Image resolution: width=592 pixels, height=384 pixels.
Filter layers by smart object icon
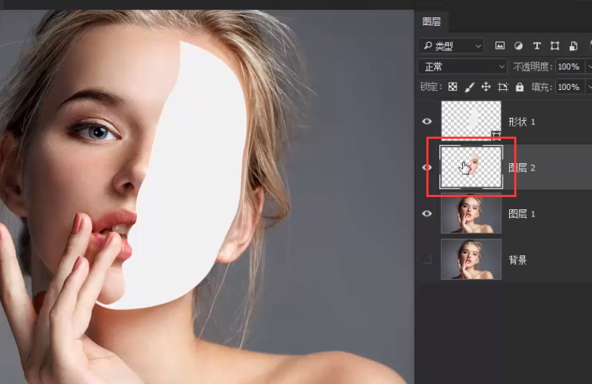pyautogui.click(x=573, y=46)
